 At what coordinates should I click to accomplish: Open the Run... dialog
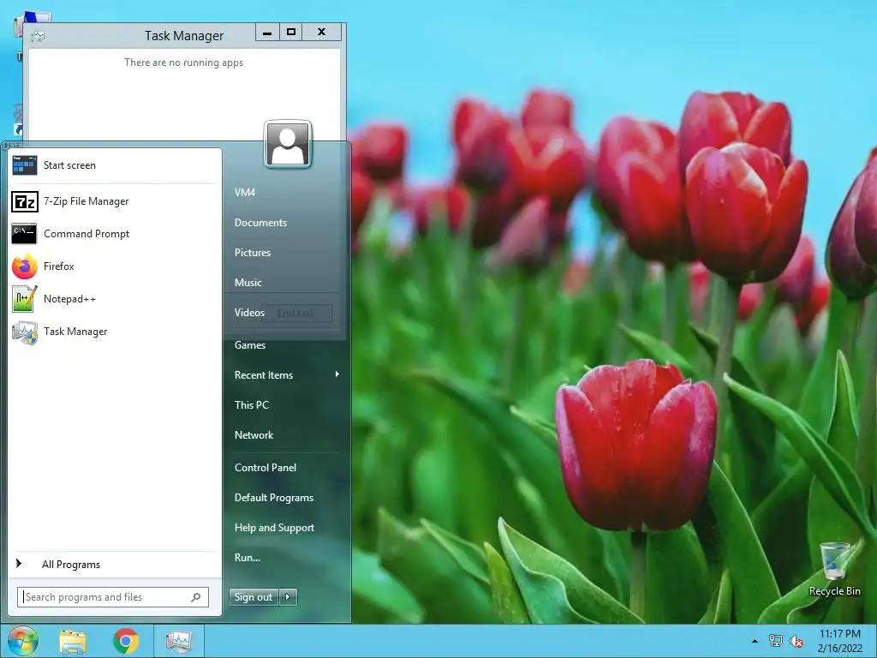coord(248,558)
